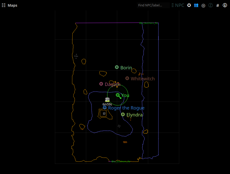The image size is (230, 174).
Task: Click the to_Southern_Ro zone exit label
Action: tap(121, 161)
